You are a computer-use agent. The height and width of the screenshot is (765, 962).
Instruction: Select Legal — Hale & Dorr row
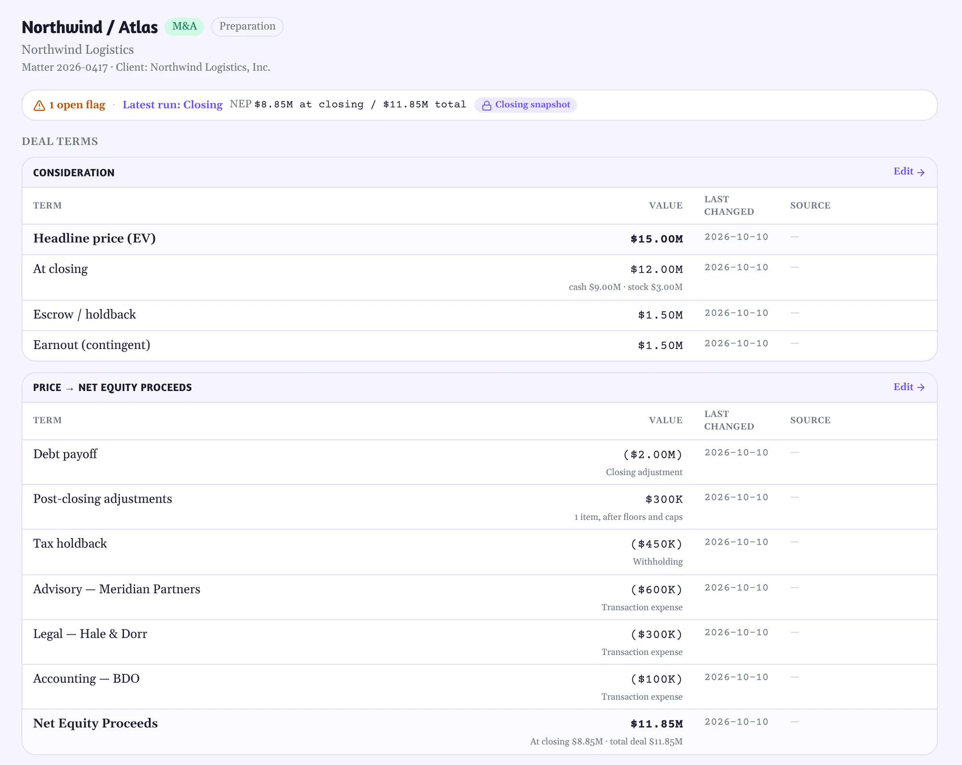click(480, 642)
